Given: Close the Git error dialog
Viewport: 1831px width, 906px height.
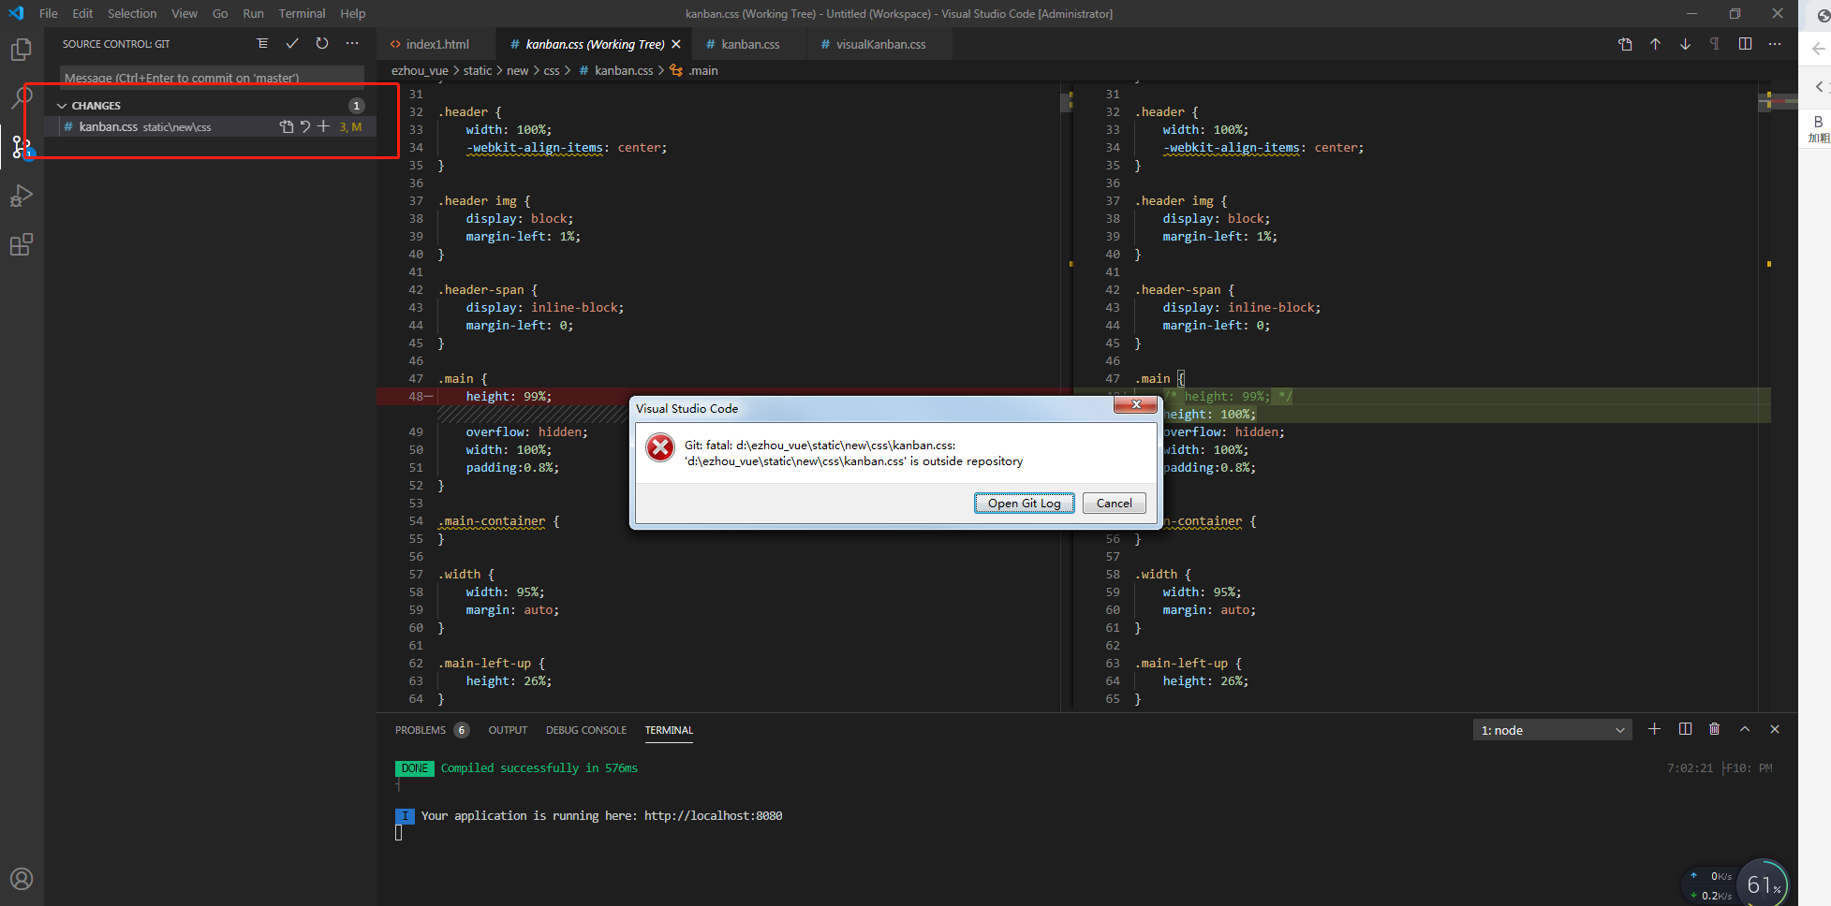Looking at the screenshot, I should click(1135, 404).
